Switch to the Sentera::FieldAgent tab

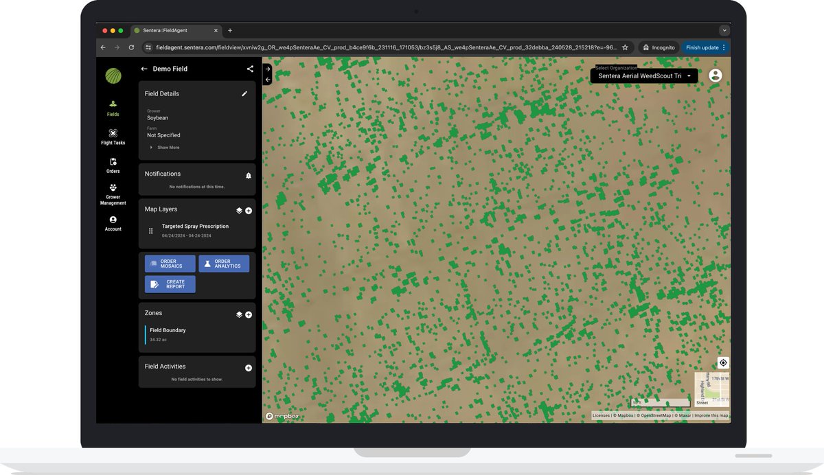coord(176,30)
